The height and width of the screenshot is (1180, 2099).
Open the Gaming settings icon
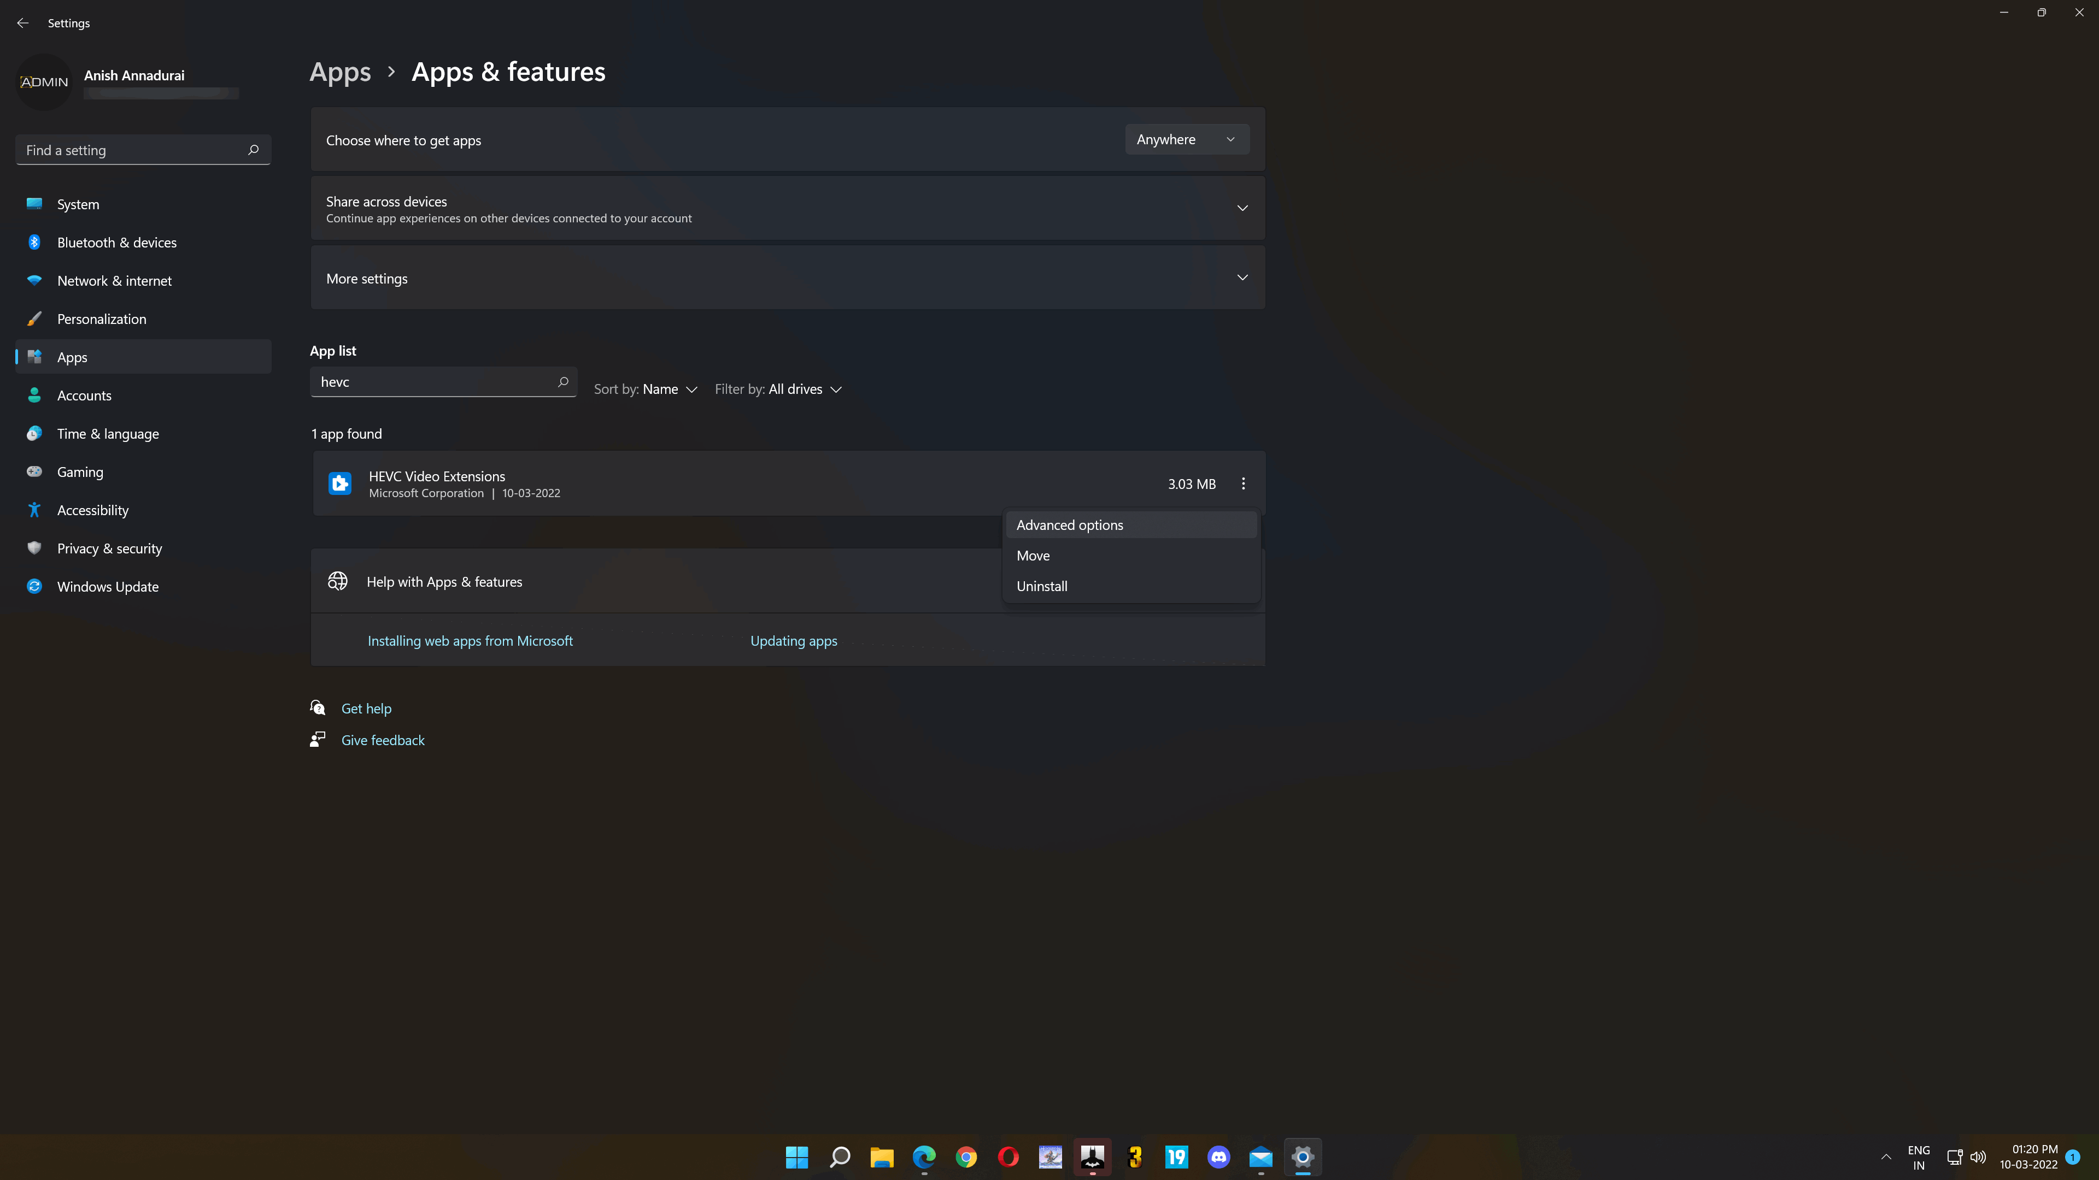click(x=36, y=471)
